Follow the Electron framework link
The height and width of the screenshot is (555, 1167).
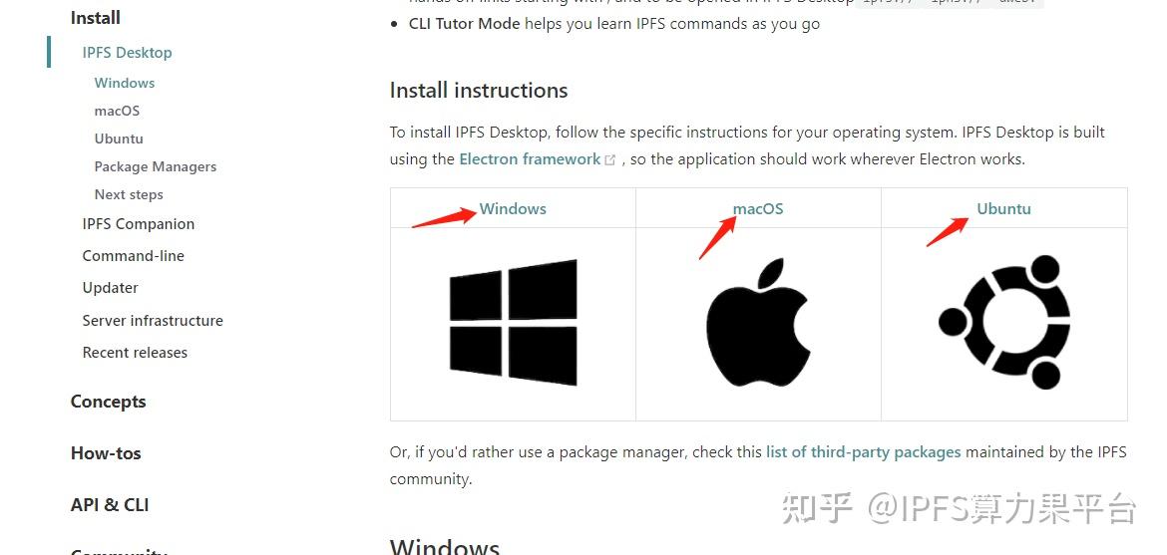pyautogui.click(x=530, y=159)
